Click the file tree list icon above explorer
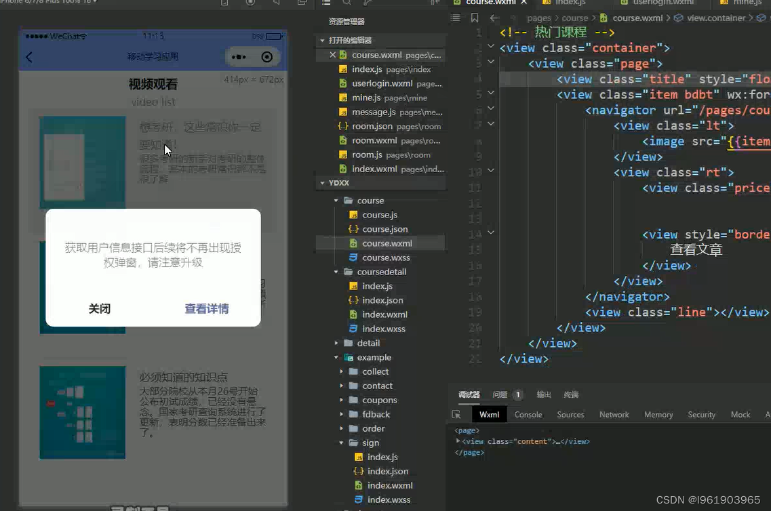 pyautogui.click(x=326, y=3)
